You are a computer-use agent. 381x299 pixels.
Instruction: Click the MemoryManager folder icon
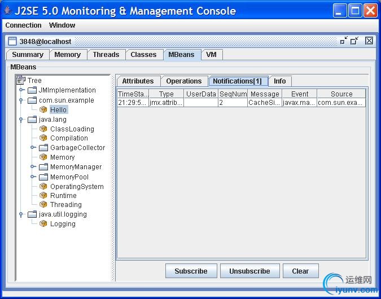[x=43, y=167]
